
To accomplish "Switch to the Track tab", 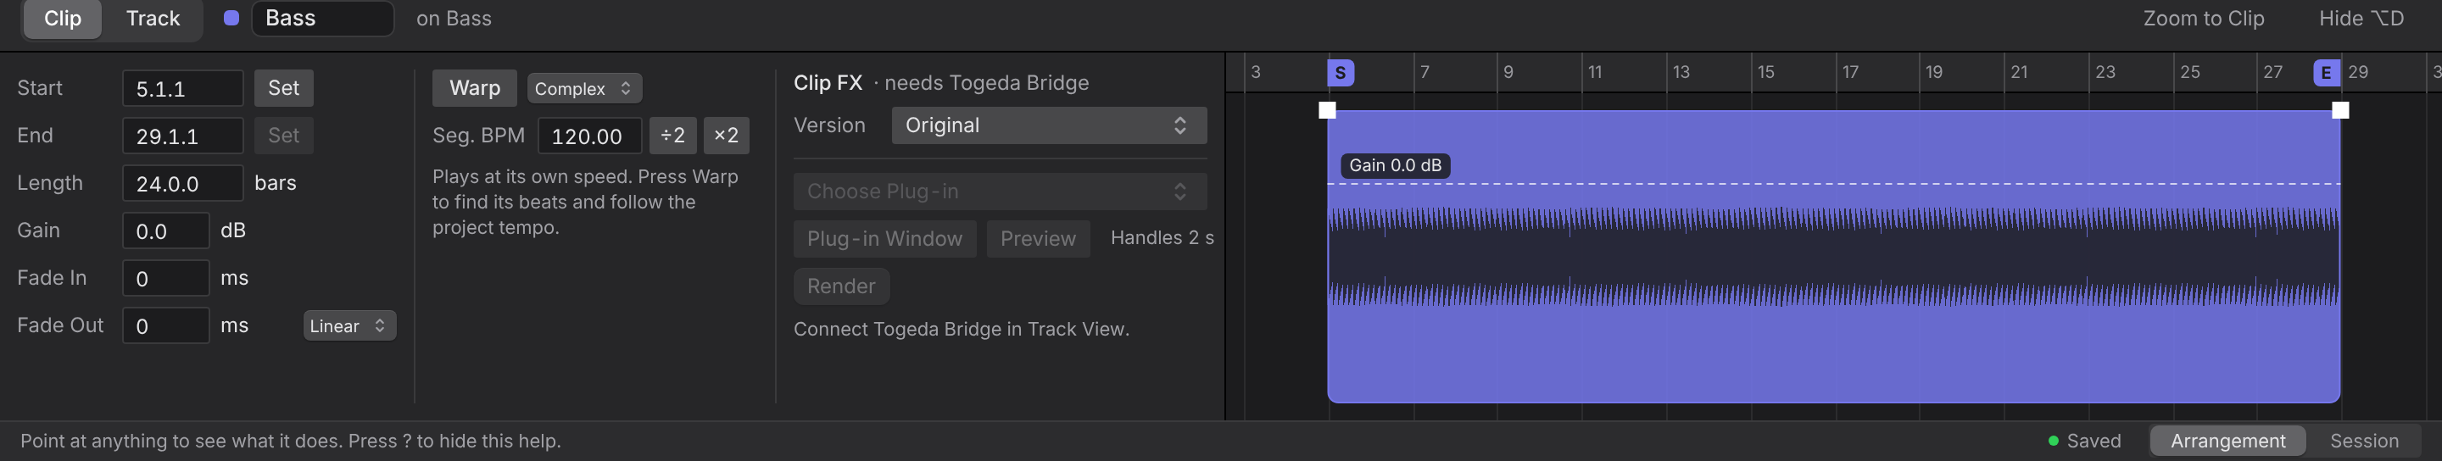I will point(153,19).
